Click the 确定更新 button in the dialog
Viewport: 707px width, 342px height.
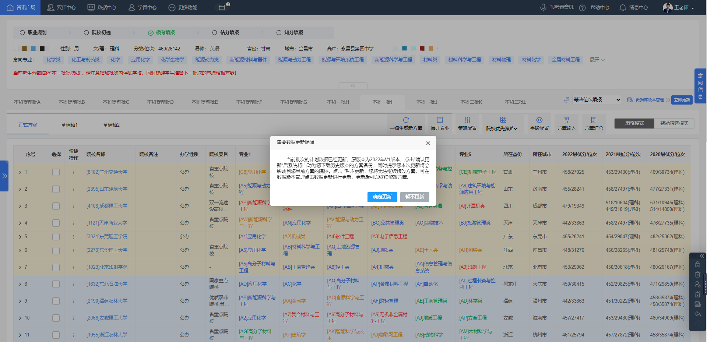pyautogui.click(x=382, y=197)
